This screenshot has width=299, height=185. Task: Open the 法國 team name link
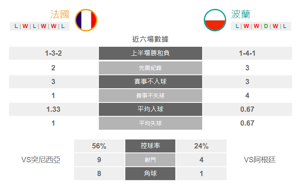click(x=59, y=14)
